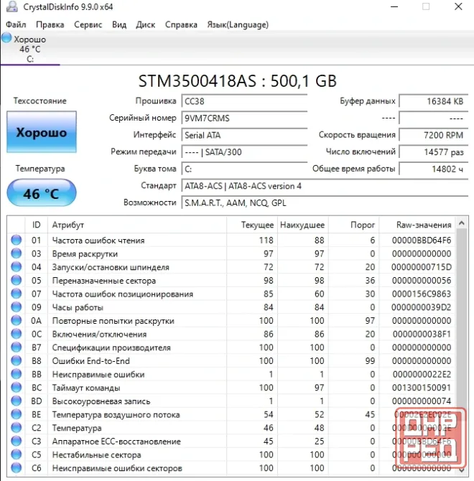Click the disk title STM3500418AS : 500,1 GB

[x=238, y=81]
